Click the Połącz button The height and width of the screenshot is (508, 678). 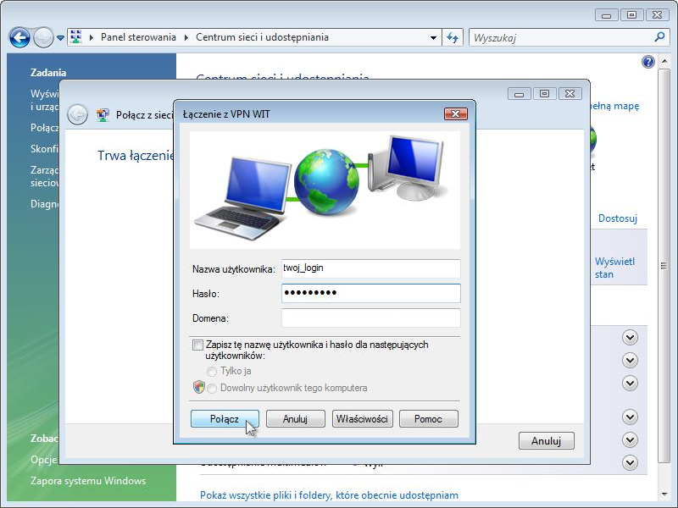225,418
